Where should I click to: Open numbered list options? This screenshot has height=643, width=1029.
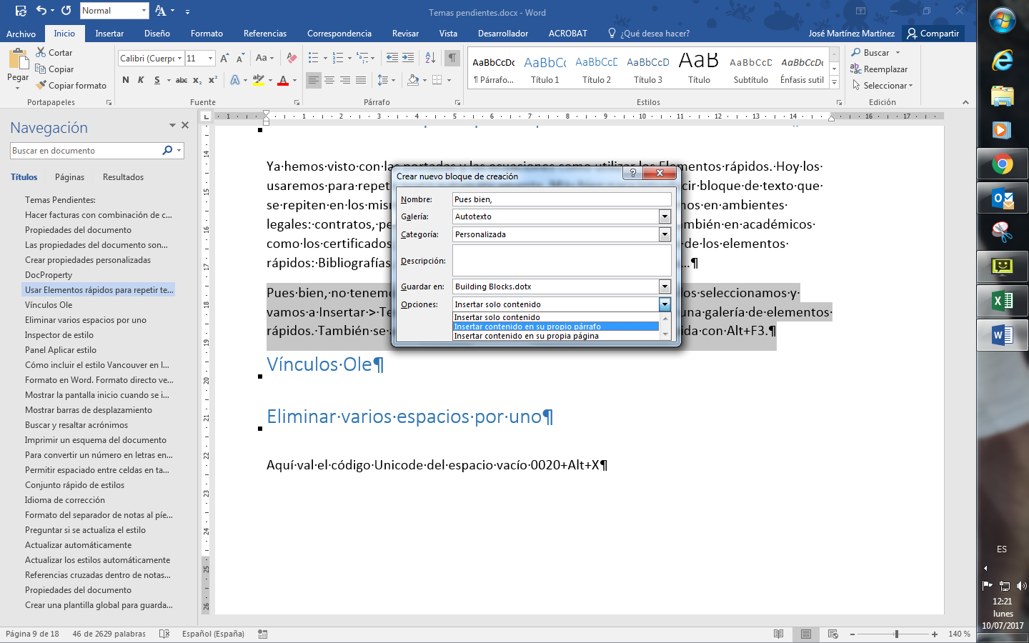coord(349,58)
